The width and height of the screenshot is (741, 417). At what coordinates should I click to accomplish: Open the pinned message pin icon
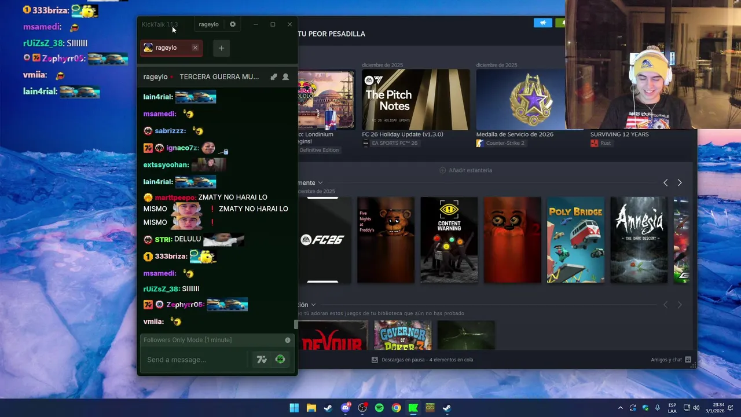[274, 76]
